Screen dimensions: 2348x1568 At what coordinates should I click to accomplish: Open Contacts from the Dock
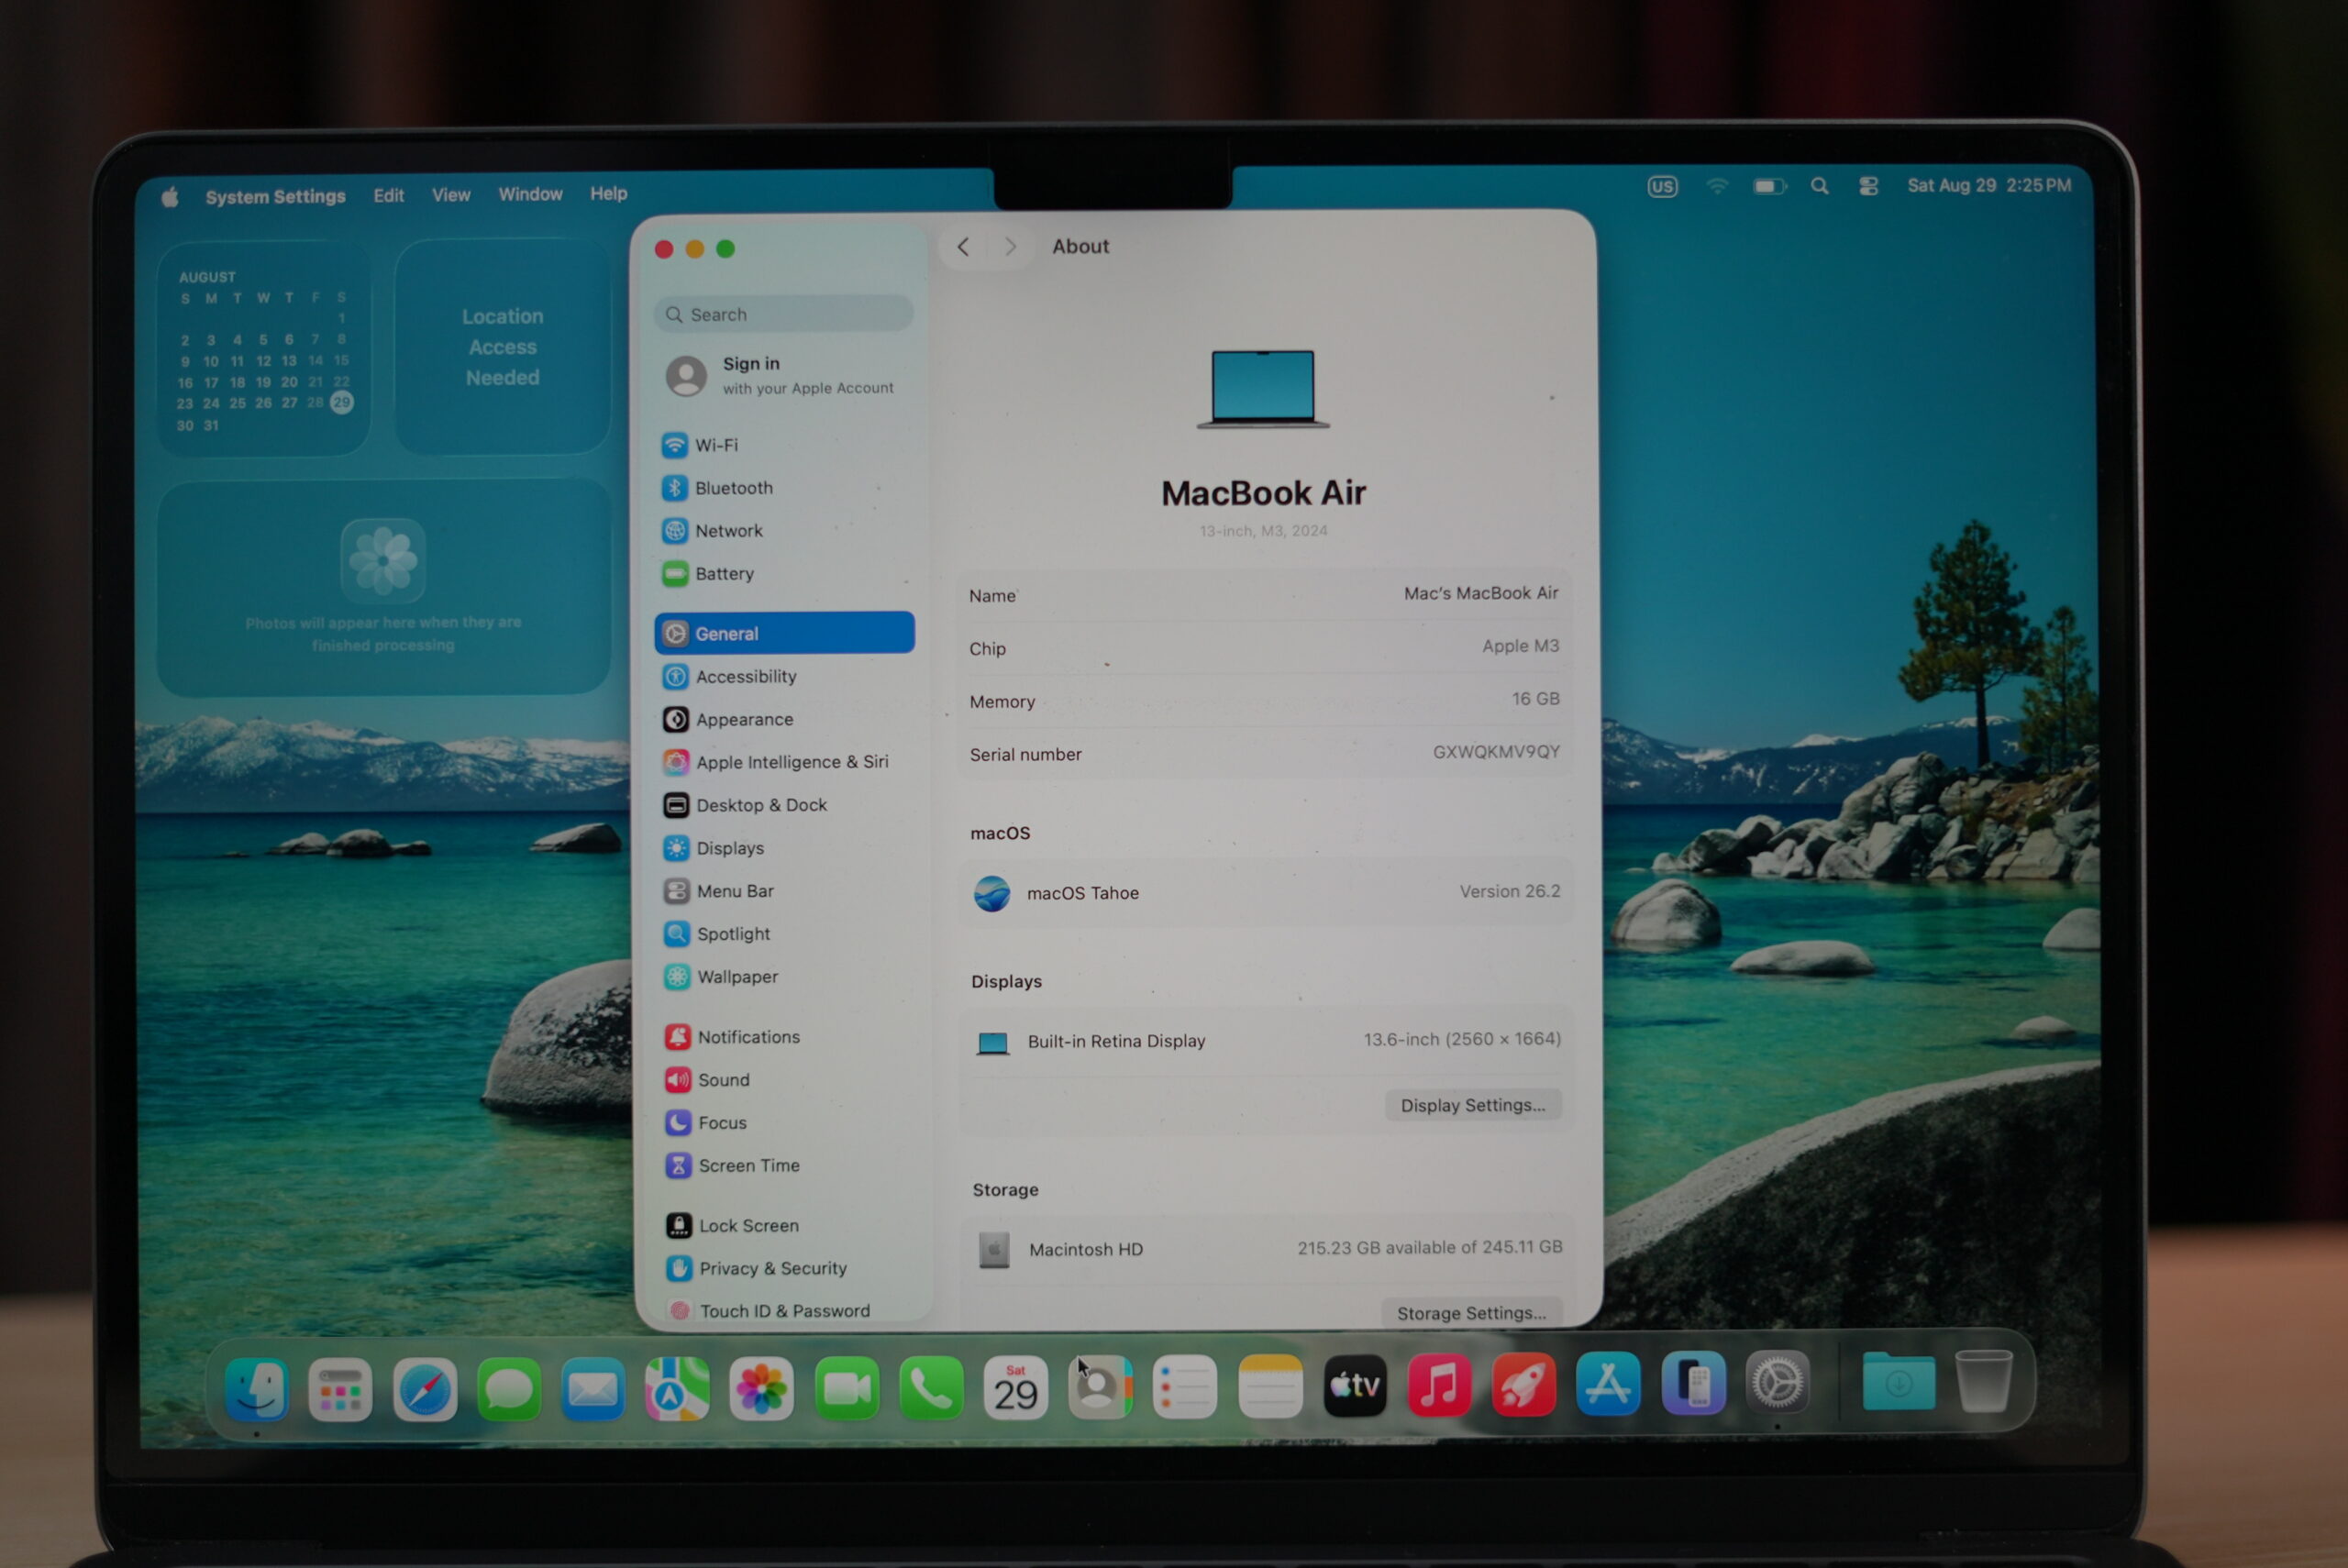[1100, 1387]
